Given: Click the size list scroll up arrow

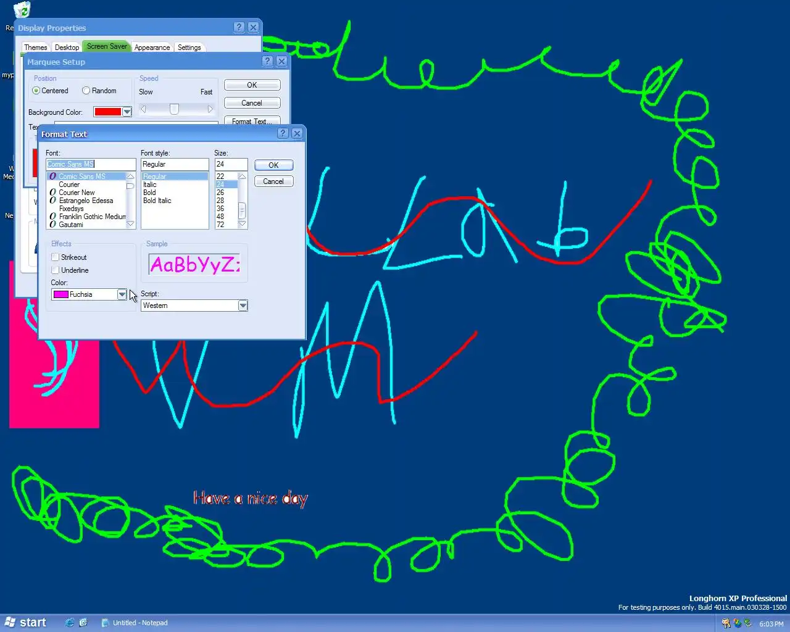Looking at the screenshot, I should pyautogui.click(x=242, y=177).
